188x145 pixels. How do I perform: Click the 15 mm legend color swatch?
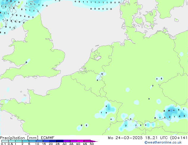coord(46,141)
